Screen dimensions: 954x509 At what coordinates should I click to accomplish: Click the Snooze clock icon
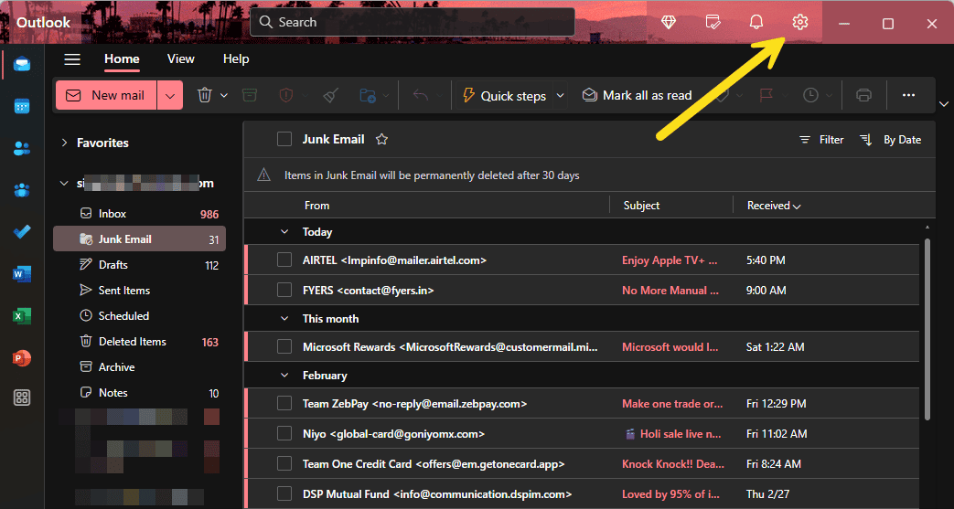pyautogui.click(x=810, y=95)
